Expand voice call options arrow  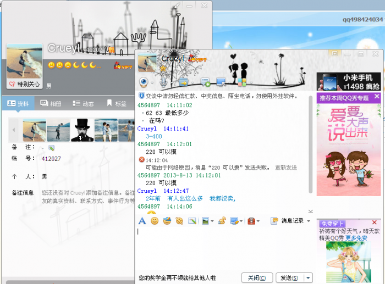pos(171,82)
